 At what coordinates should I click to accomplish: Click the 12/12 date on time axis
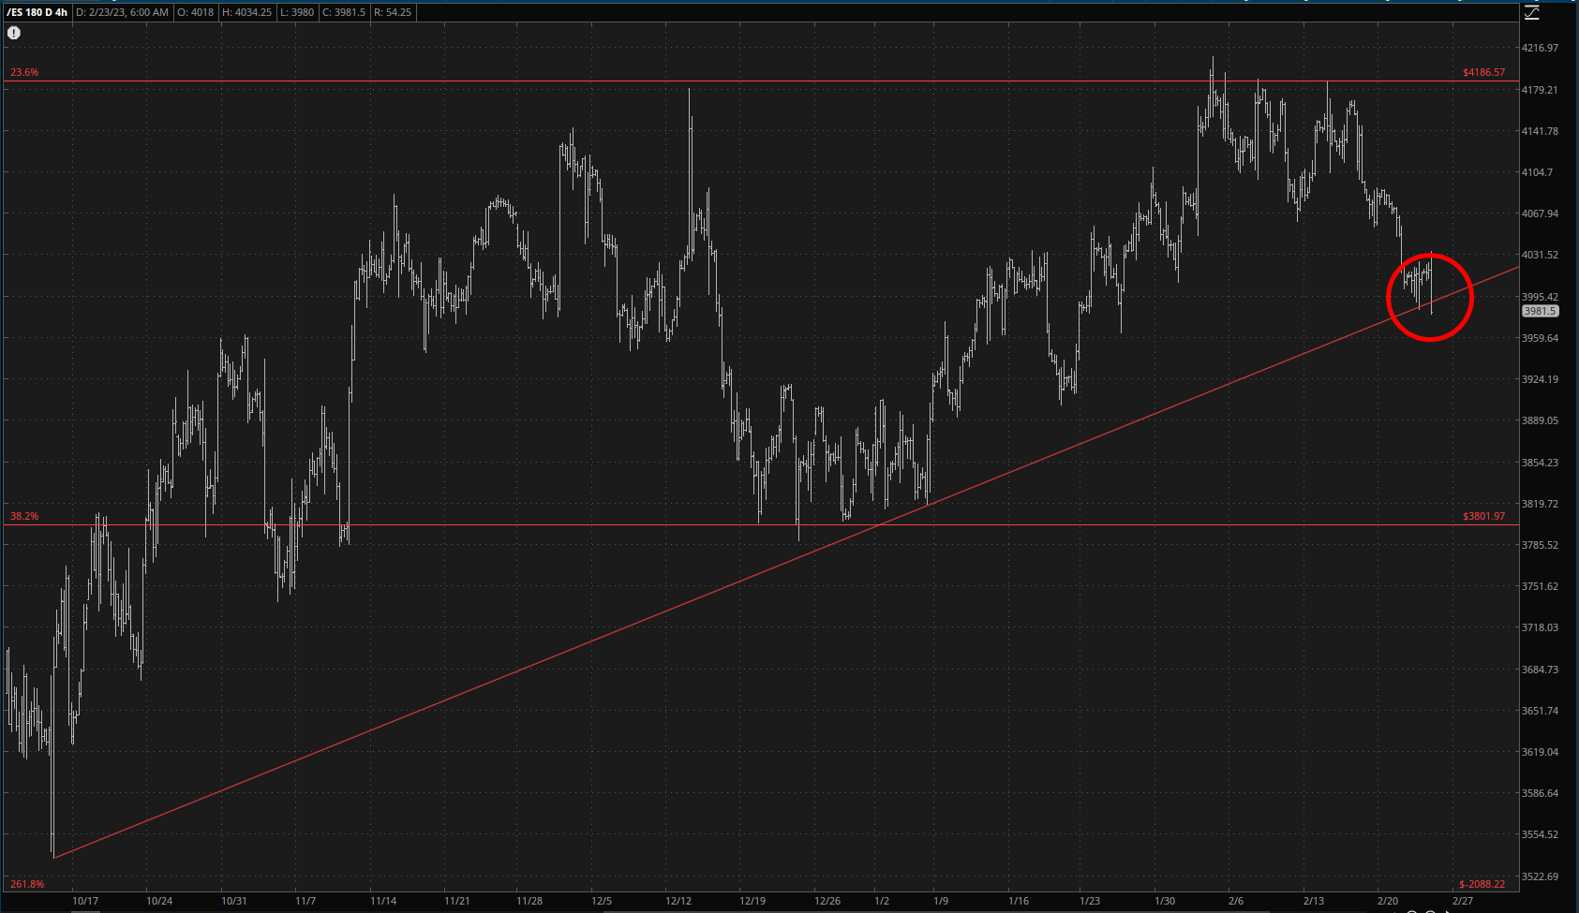[x=678, y=901]
